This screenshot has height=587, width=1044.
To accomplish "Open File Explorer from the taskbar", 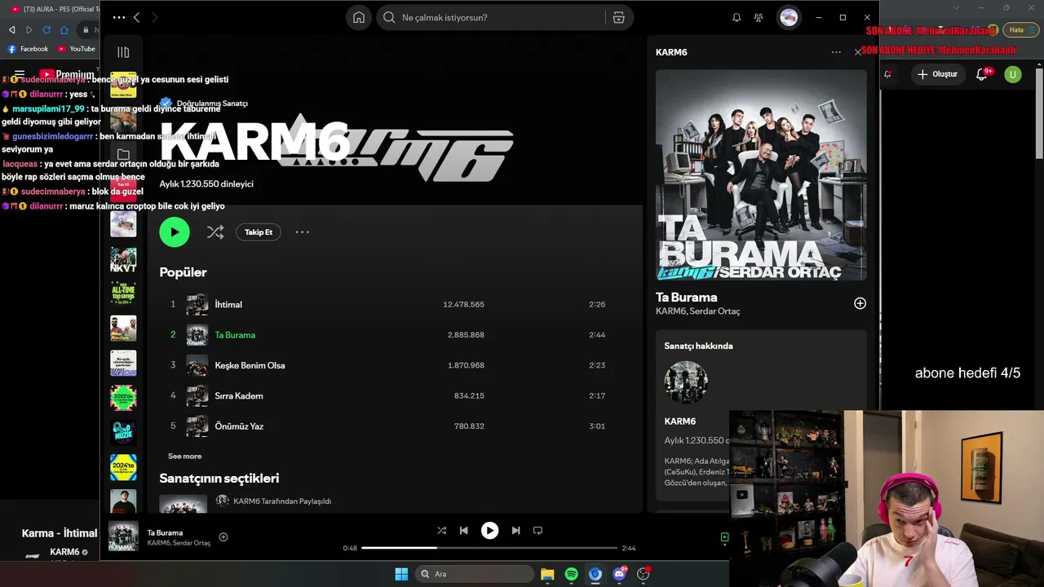I will pos(547,574).
